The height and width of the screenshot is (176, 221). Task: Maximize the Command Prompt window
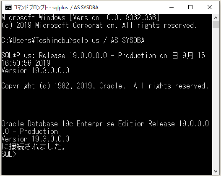(x=190, y=7)
